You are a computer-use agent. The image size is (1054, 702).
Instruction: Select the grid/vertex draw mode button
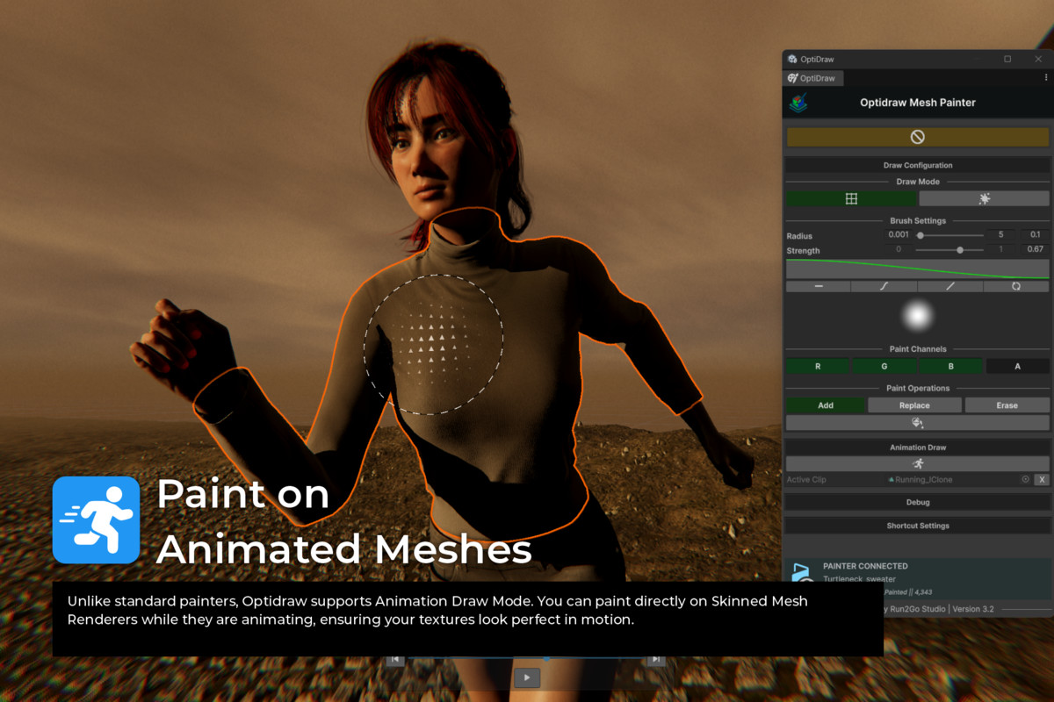point(851,199)
